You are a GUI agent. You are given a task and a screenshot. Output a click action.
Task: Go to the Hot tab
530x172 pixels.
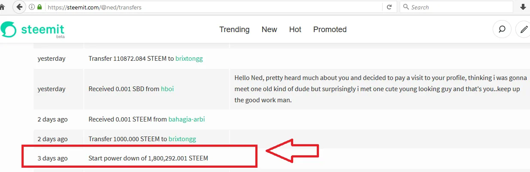(x=295, y=30)
